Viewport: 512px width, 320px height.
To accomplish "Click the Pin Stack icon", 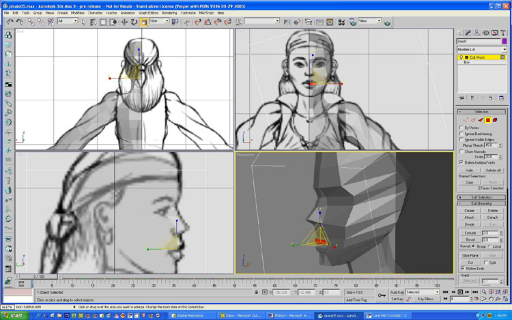I will coord(461,98).
